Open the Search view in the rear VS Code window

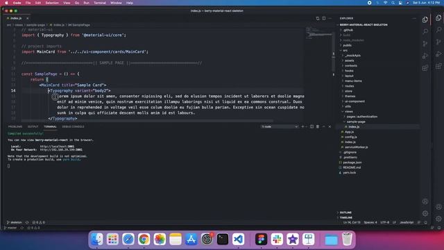438,30
